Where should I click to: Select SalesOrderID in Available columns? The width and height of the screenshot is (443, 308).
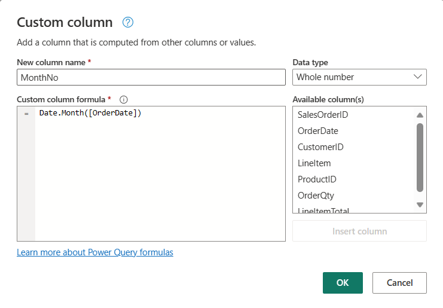(x=323, y=115)
